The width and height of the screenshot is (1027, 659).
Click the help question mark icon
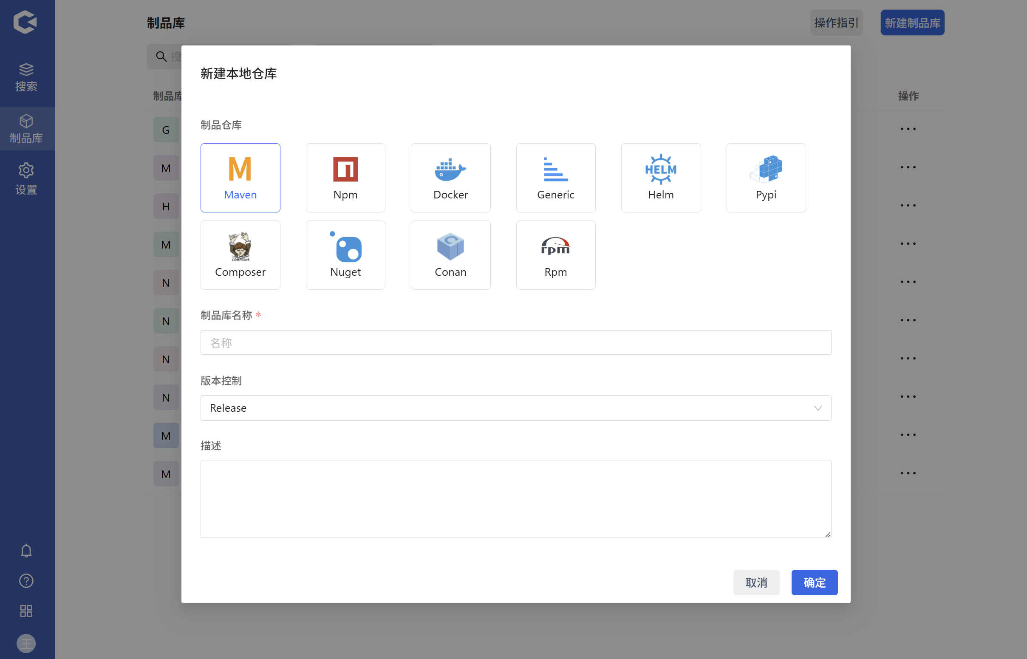(x=26, y=581)
